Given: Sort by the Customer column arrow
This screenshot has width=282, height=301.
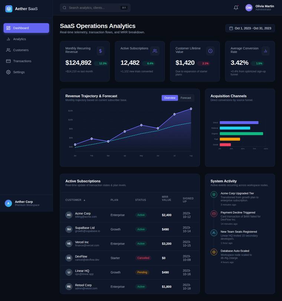Looking at the screenshot, I should (x=84, y=200).
